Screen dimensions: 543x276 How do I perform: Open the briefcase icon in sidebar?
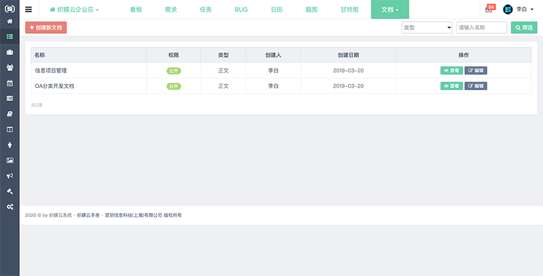(x=10, y=52)
